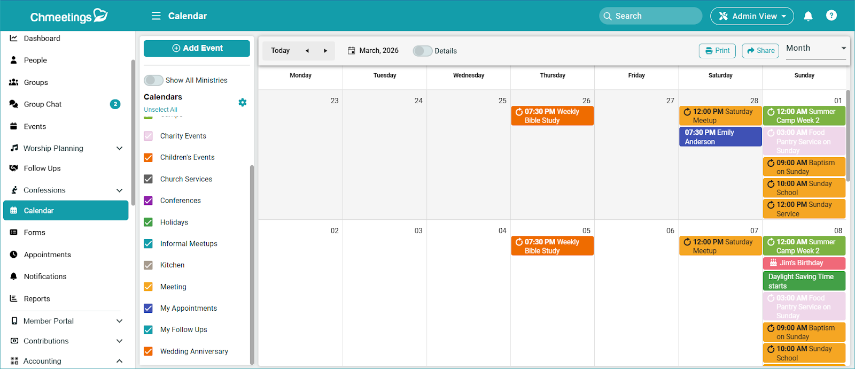The image size is (855, 369).
Task: Click the notifications bell icon in header
Action: coord(808,16)
